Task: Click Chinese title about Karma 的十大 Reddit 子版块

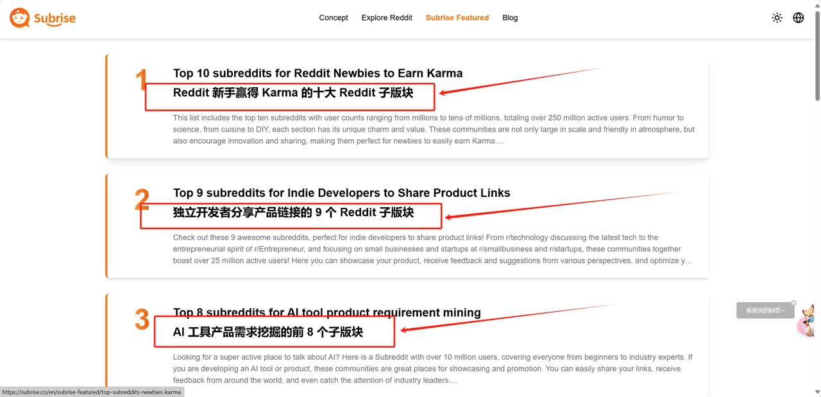Action: [293, 93]
